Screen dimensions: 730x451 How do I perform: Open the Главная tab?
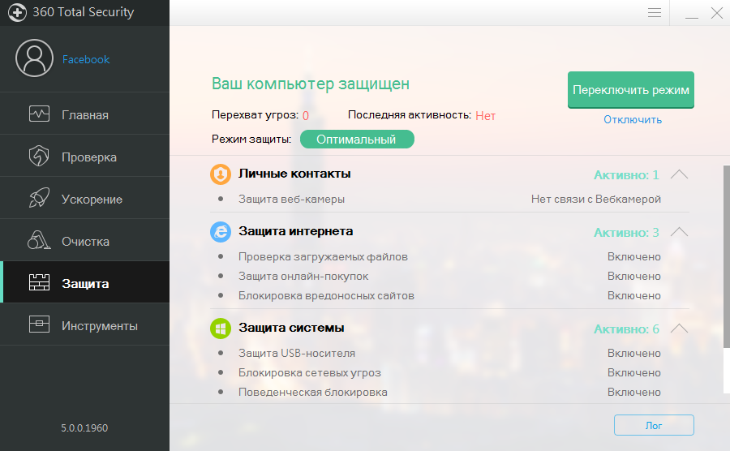[84, 114]
